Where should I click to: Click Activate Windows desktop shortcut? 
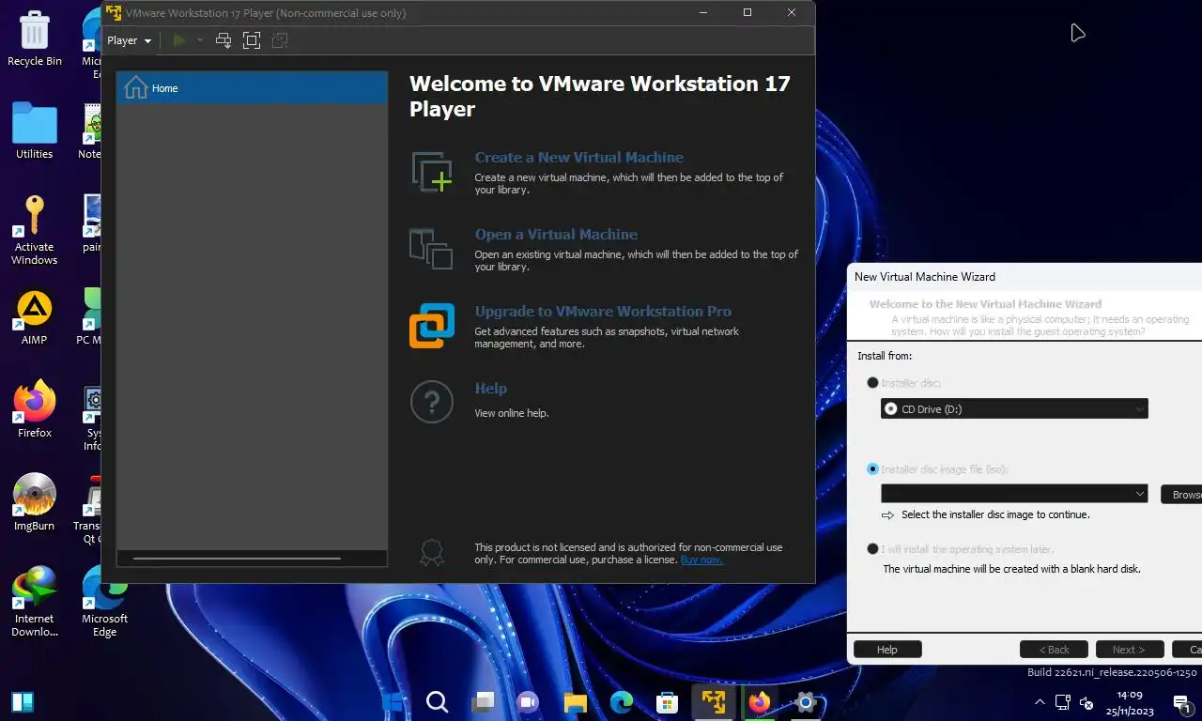[35, 230]
